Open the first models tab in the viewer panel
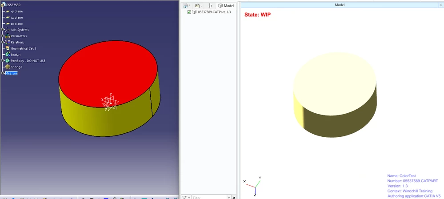This screenshot has height=199, width=444. [186, 6]
